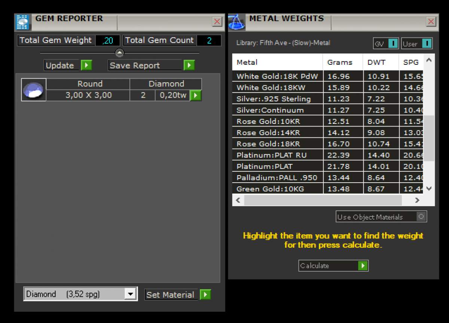
Task: Select the round diamond gem thumbnail
Action: (x=34, y=90)
